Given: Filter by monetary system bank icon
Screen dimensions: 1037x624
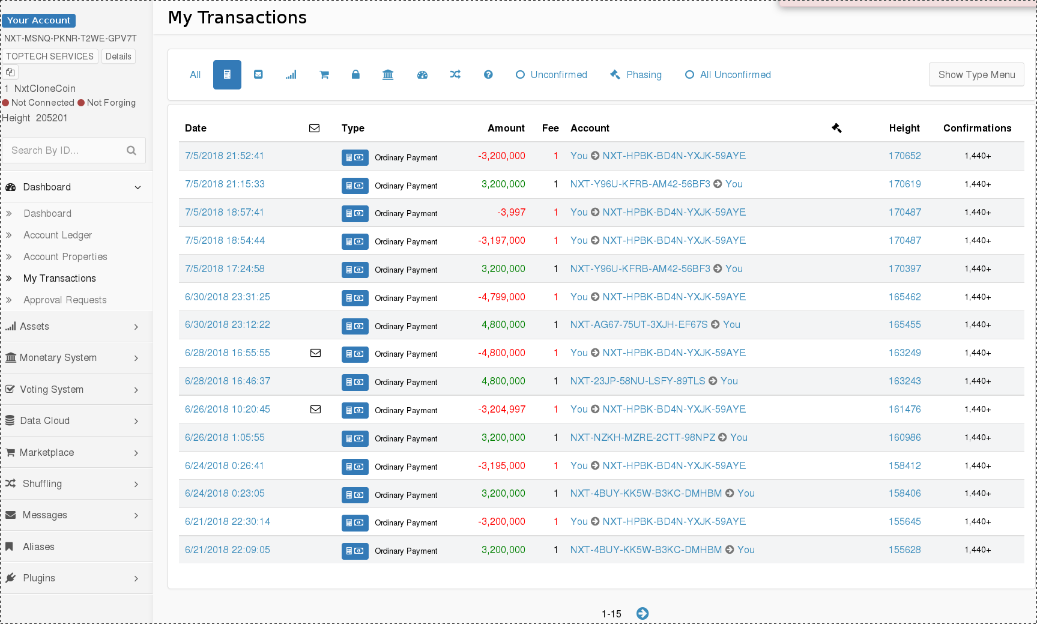Looking at the screenshot, I should tap(388, 74).
